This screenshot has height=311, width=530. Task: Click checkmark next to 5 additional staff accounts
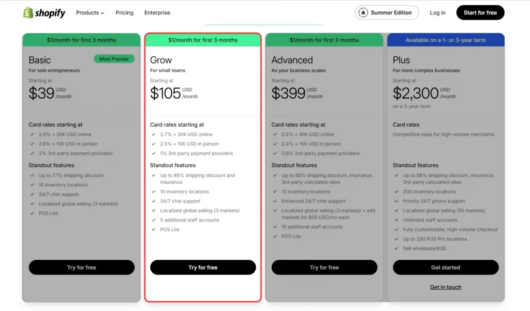pyautogui.click(x=154, y=220)
